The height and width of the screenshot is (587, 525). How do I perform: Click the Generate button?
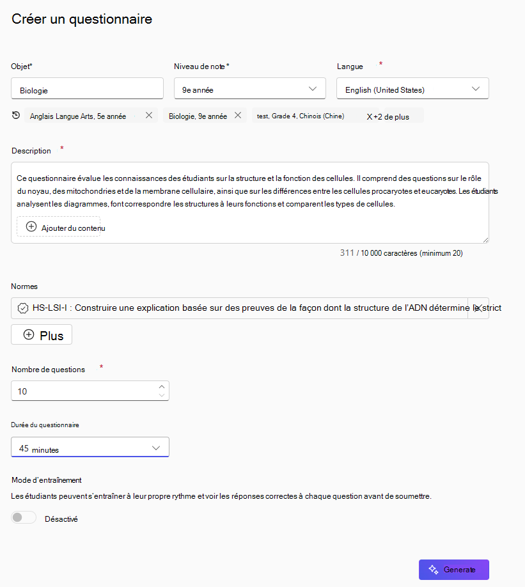tap(454, 570)
